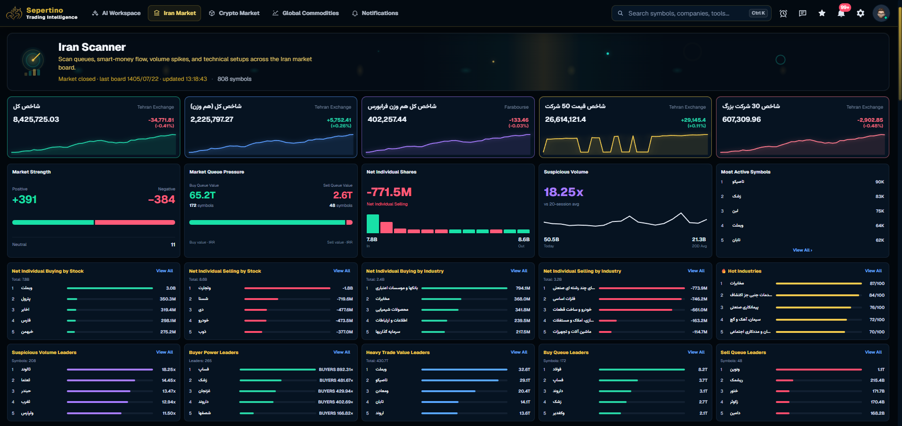This screenshot has height=426, width=902.
Task: View all Suspicious Volume Leaders
Action: coord(164,352)
